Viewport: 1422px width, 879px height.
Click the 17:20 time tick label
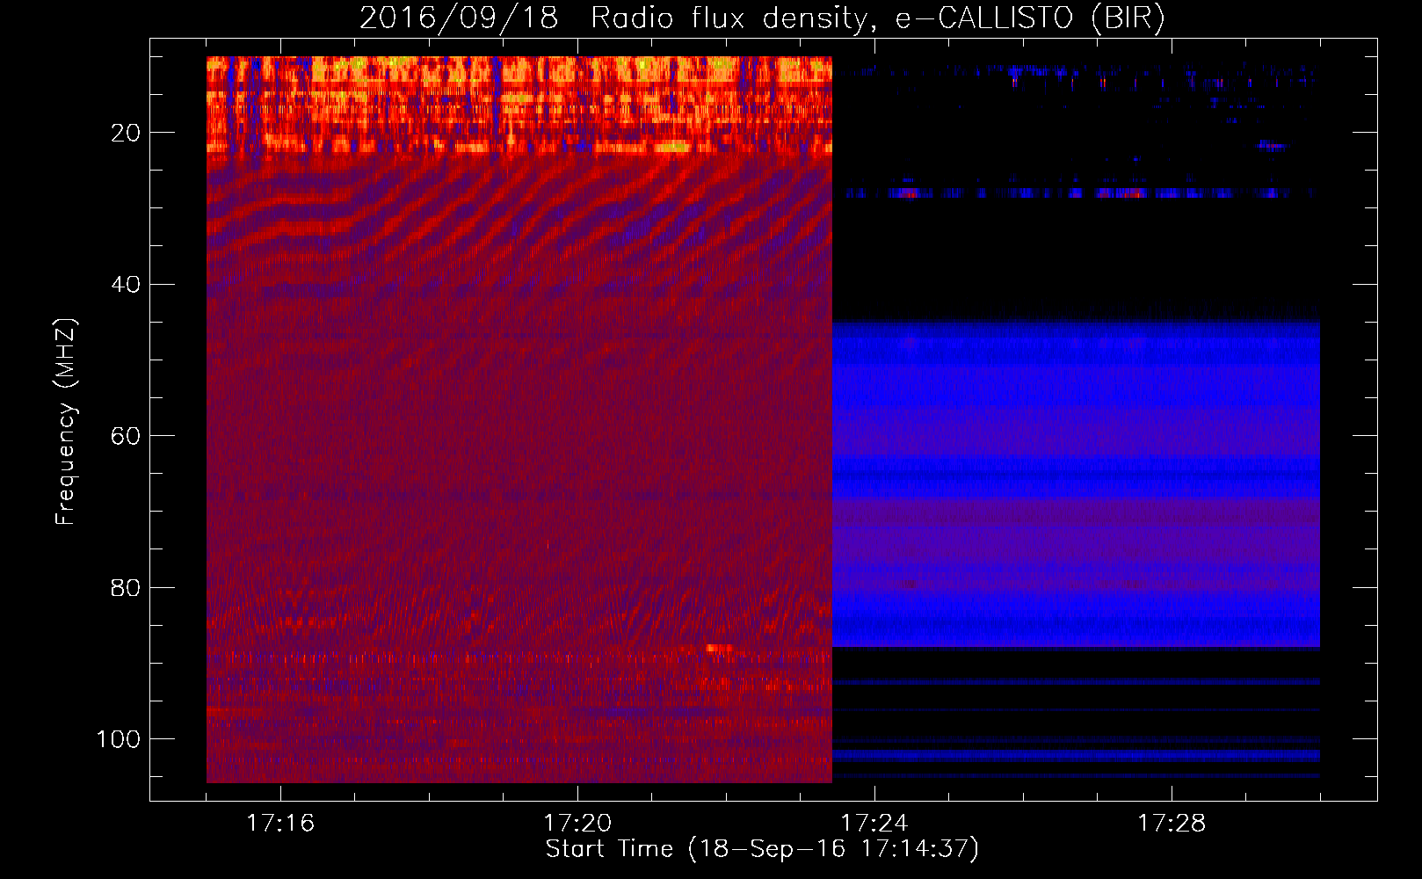577,823
